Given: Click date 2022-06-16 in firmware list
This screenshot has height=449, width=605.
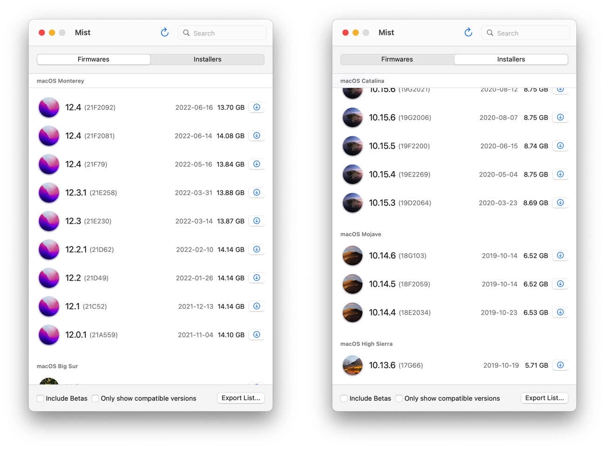Looking at the screenshot, I should coord(194,107).
